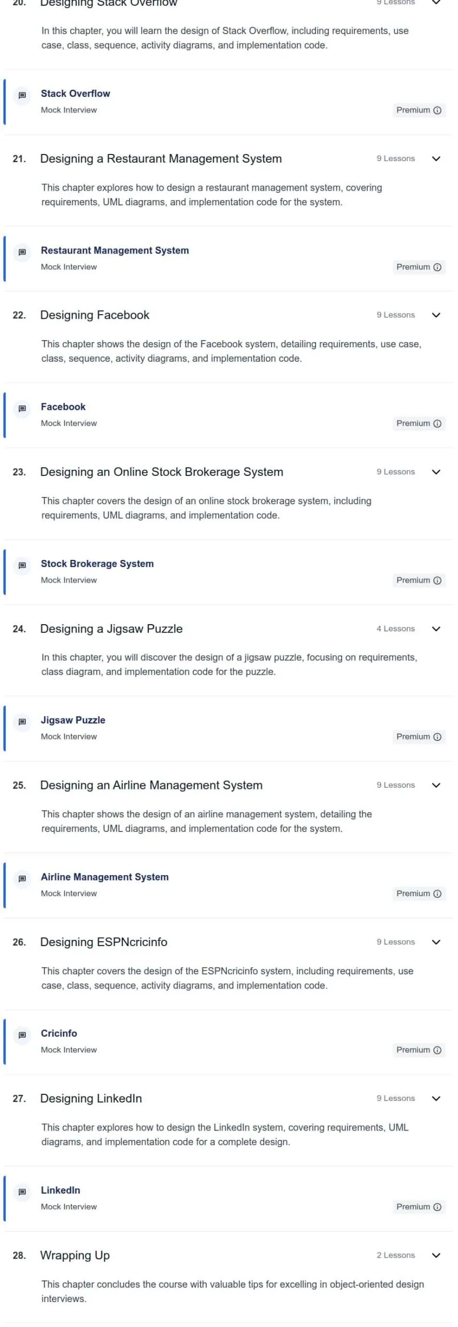Click the Restaurant Management System chat icon
This screenshot has height=1327, width=458.
(22, 252)
